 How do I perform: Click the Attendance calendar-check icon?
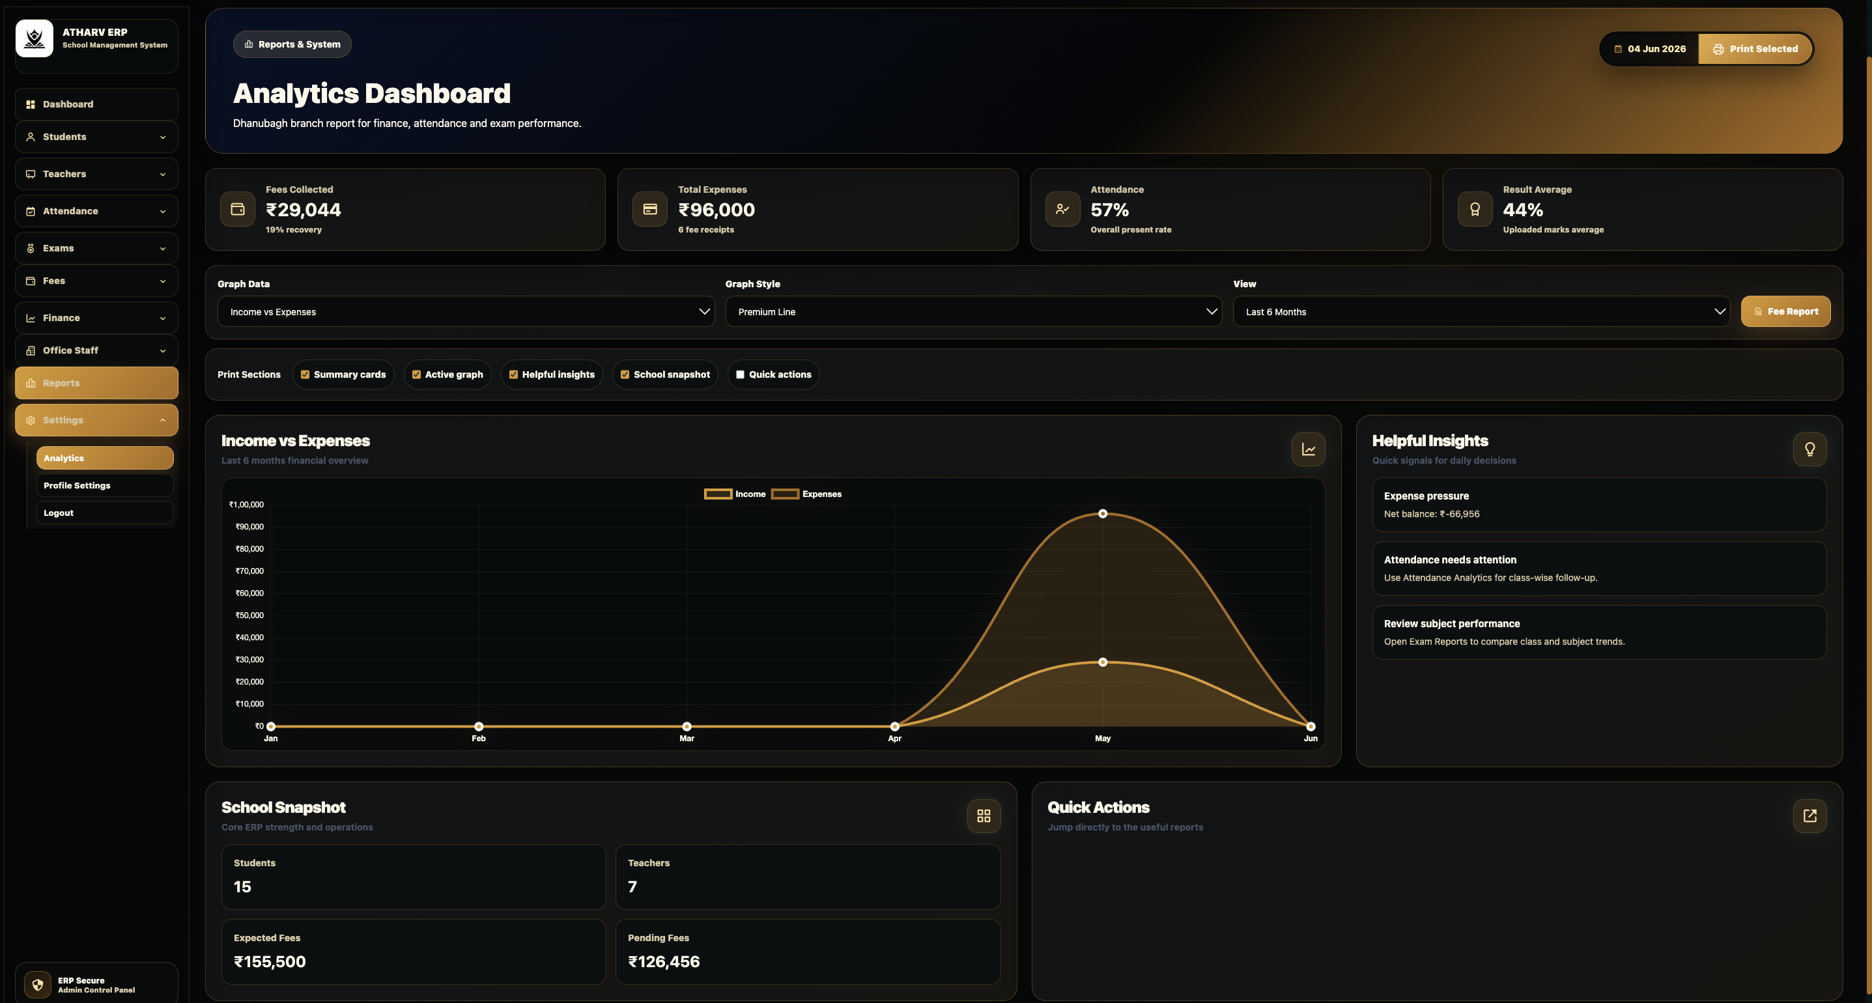point(31,212)
